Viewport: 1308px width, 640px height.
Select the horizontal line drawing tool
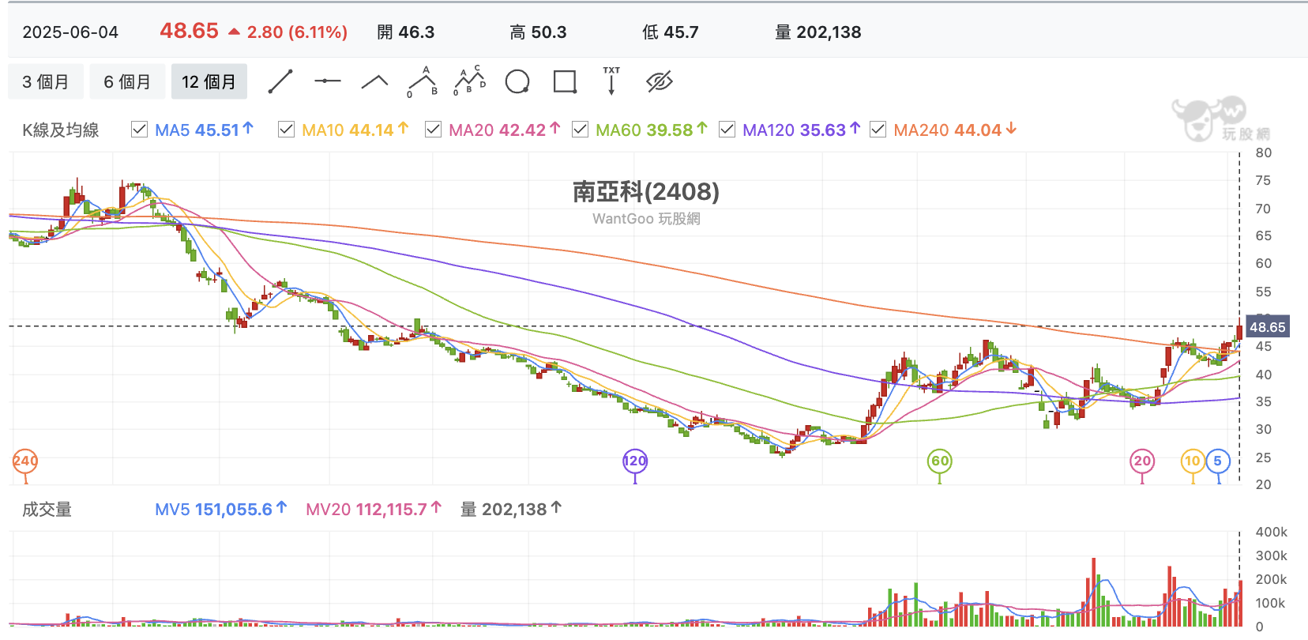(327, 81)
